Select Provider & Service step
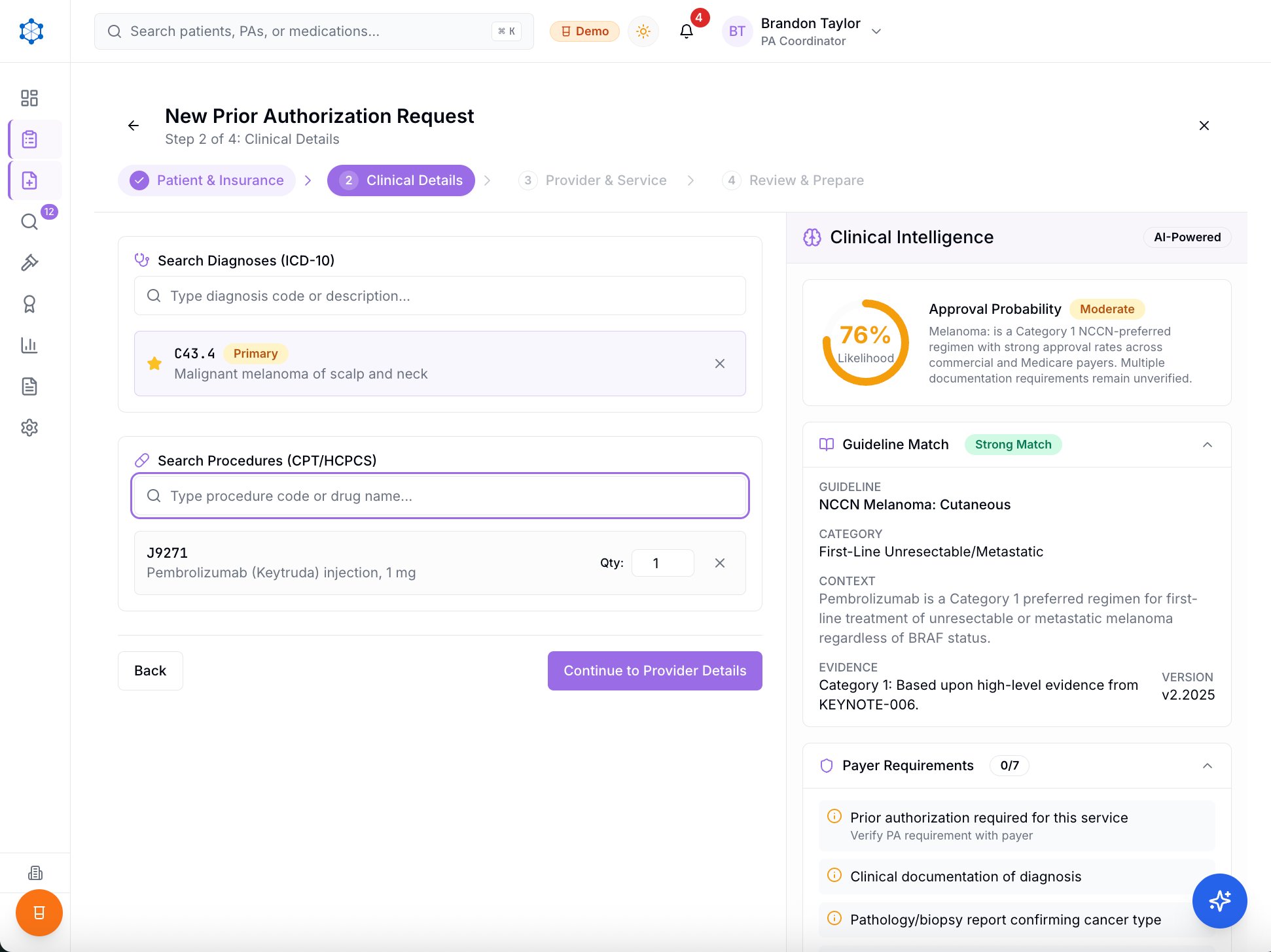The width and height of the screenshot is (1271, 952). pyautogui.click(x=593, y=180)
